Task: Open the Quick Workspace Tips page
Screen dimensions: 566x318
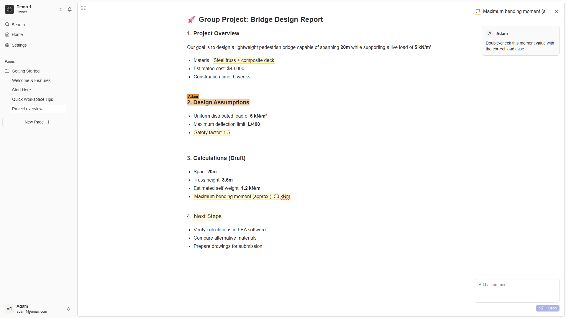Action: pos(32,99)
